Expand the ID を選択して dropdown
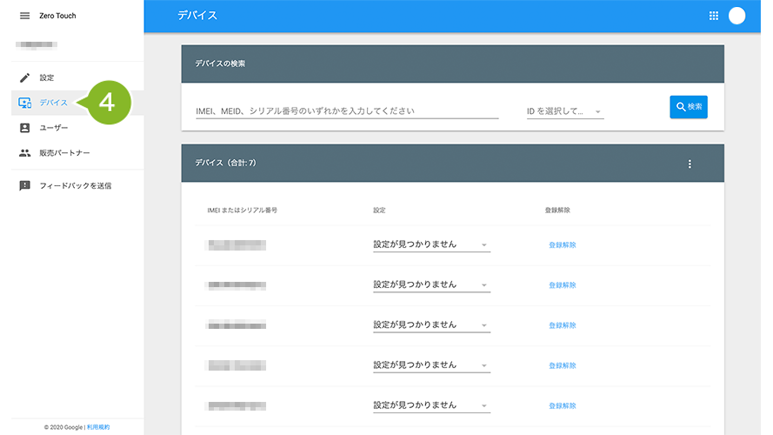 coord(565,111)
